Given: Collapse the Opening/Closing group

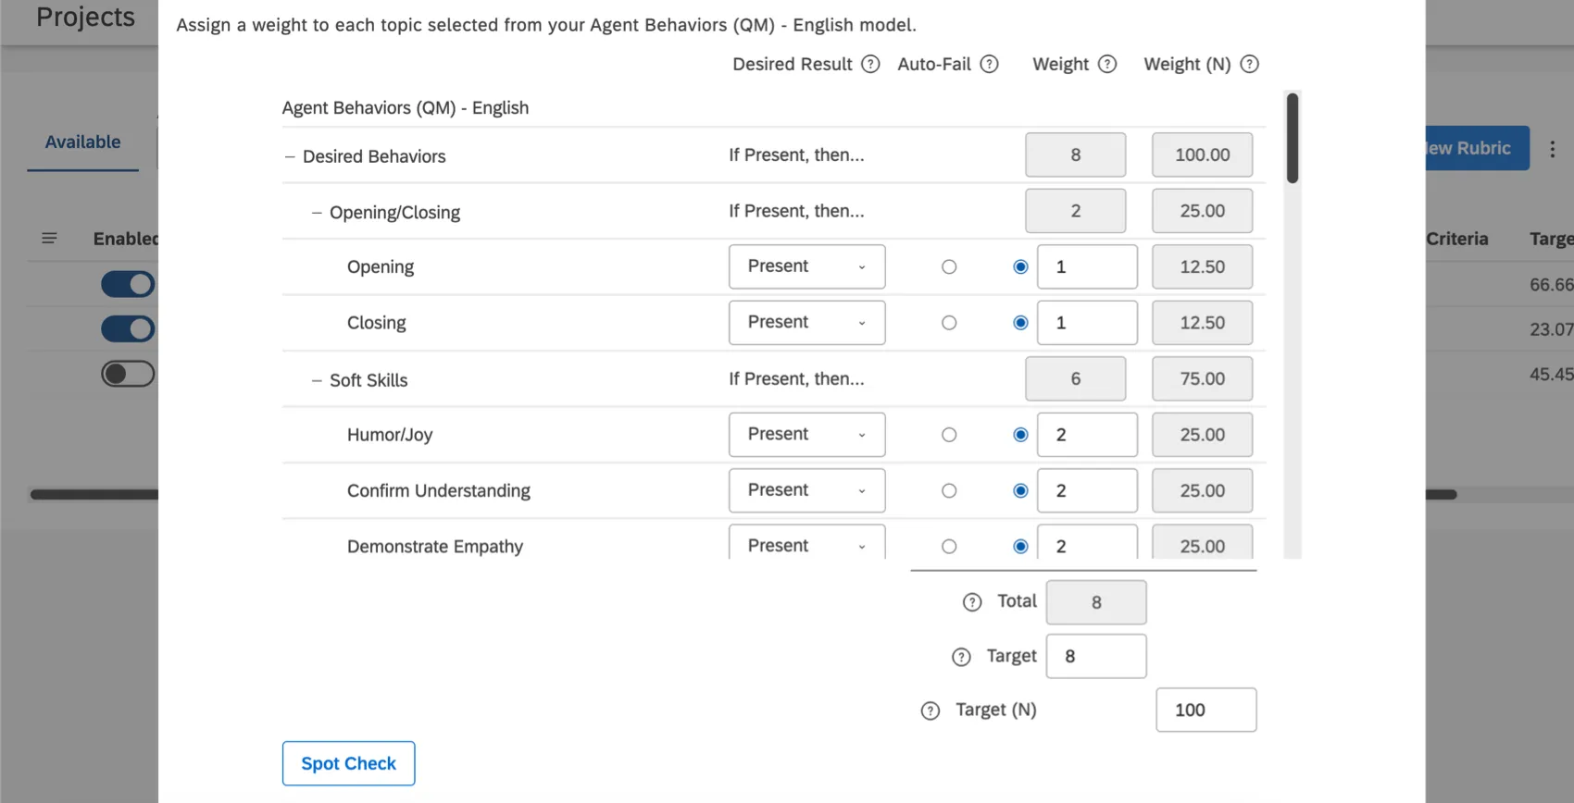Looking at the screenshot, I should (317, 213).
